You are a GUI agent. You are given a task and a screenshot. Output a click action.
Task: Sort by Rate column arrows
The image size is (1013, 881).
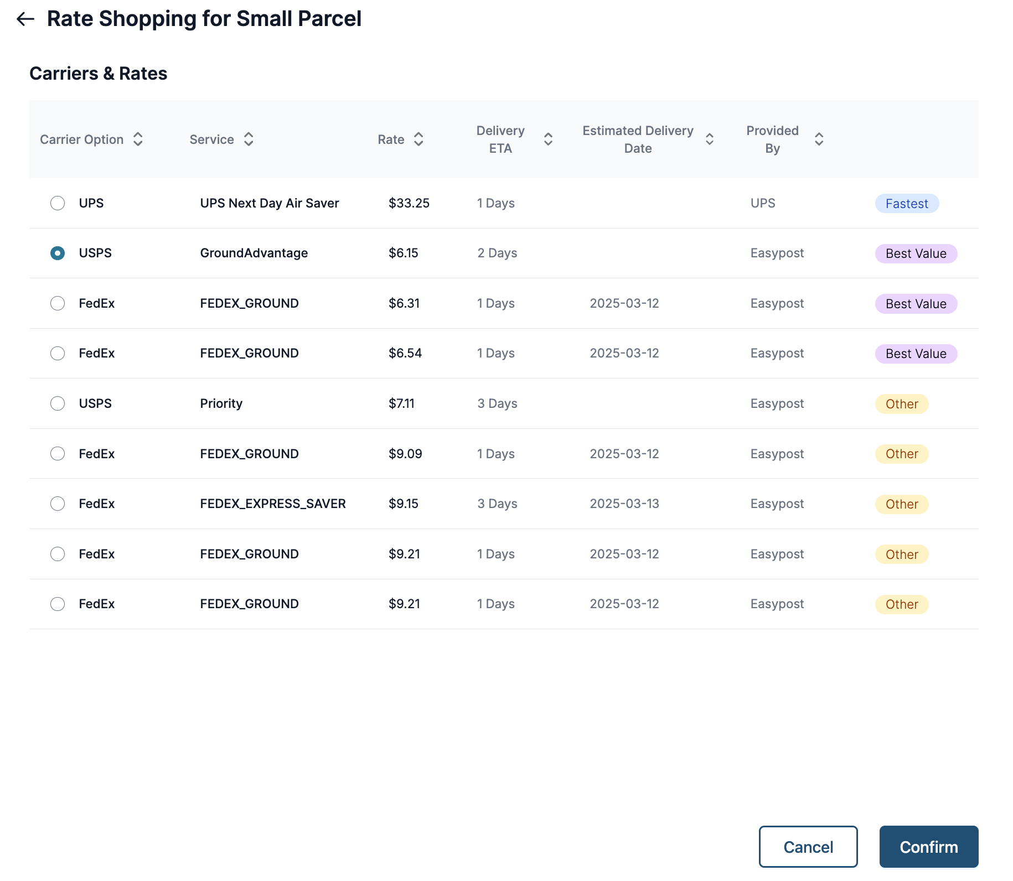pyautogui.click(x=418, y=139)
